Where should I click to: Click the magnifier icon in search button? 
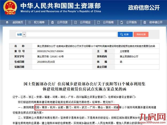pyautogui.click(x=122, y=34)
